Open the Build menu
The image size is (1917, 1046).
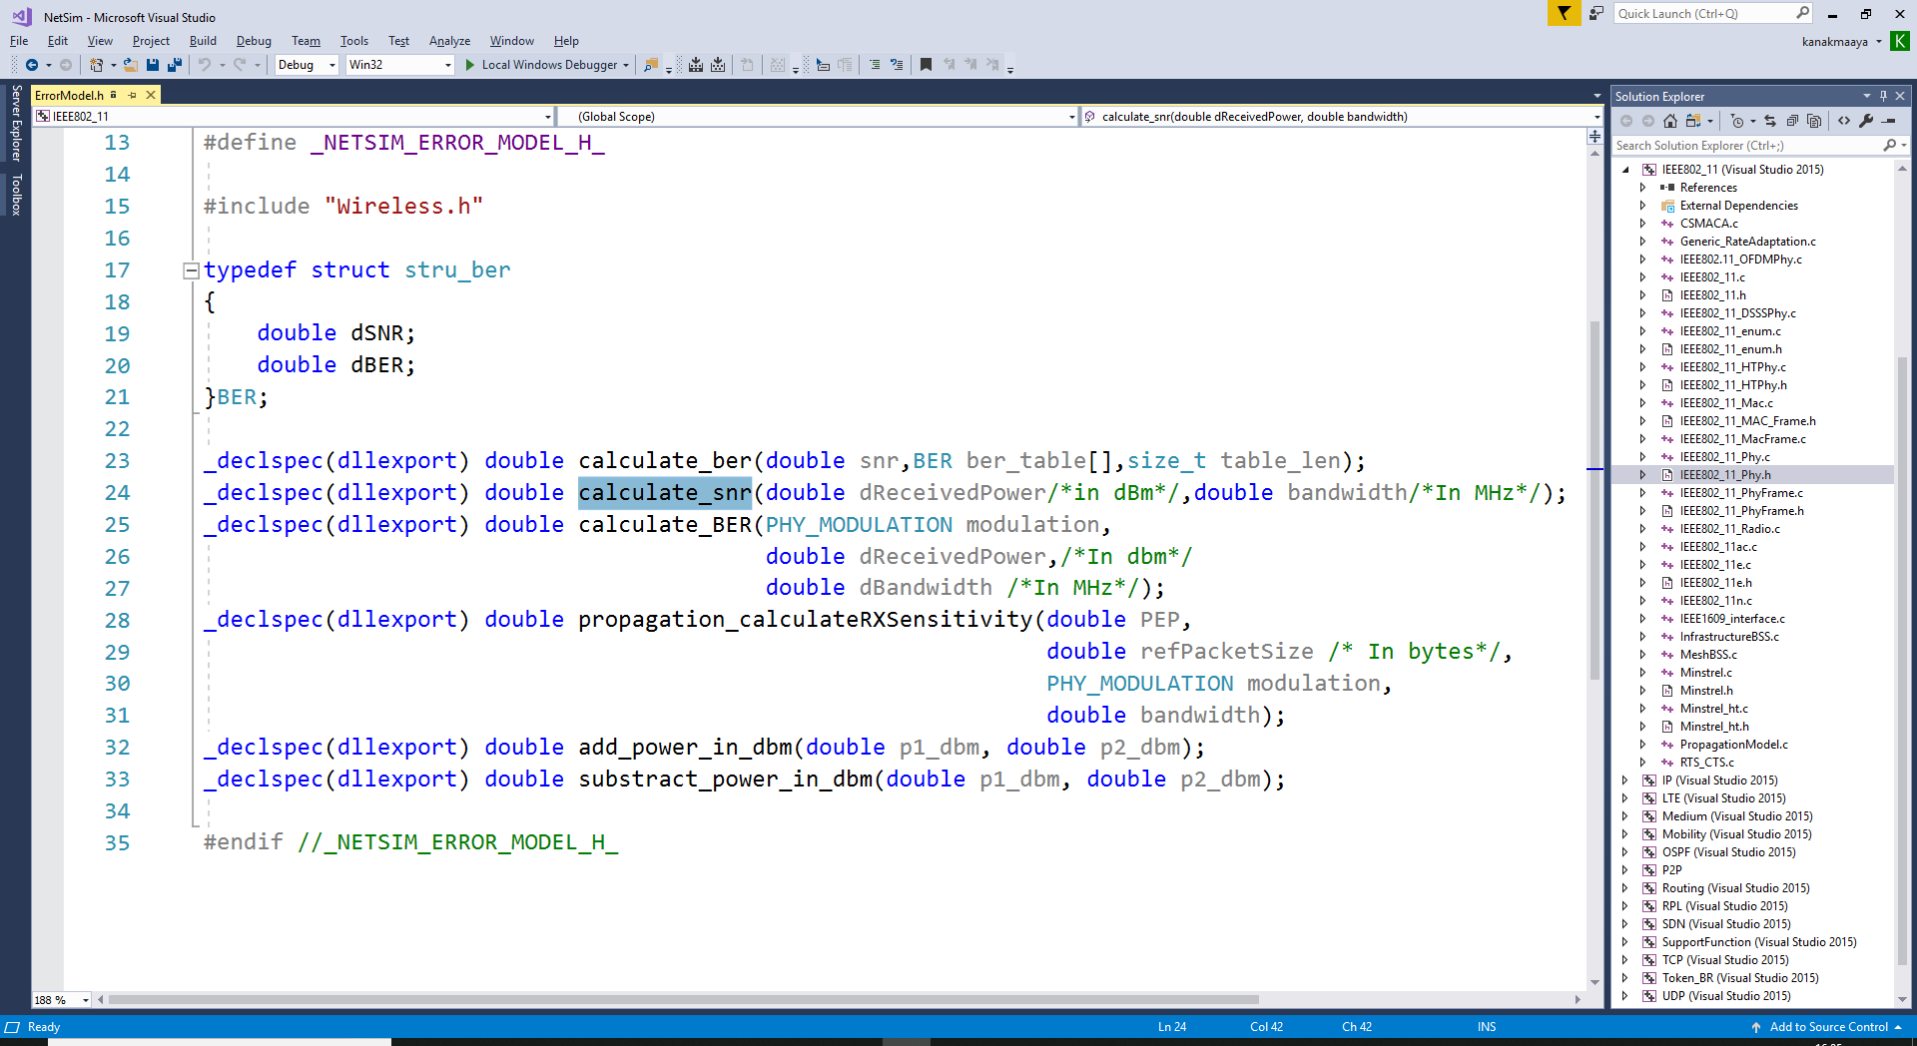(203, 41)
